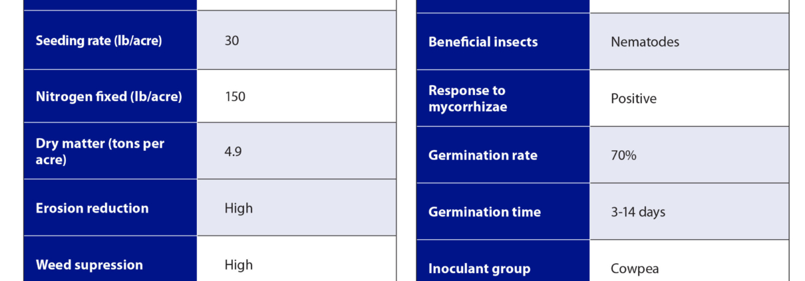Screen dimensions: 805x281
Task: Select the Positive value cell
Action: click(x=633, y=98)
